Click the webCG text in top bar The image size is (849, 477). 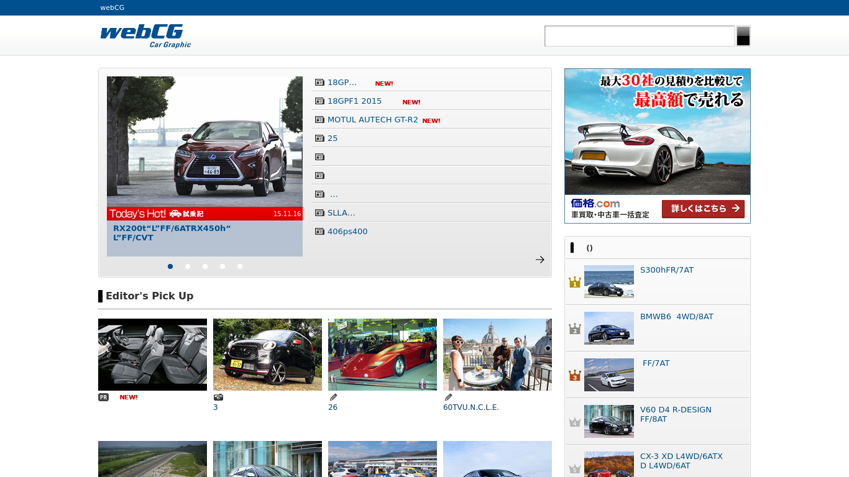coord(112,7)
